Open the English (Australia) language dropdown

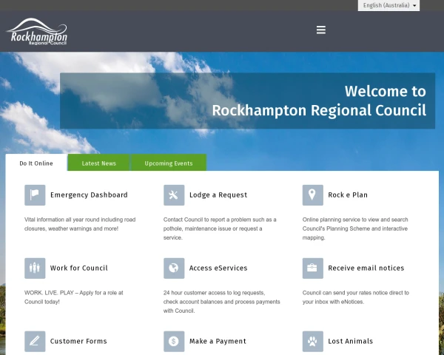click(388, 5)
